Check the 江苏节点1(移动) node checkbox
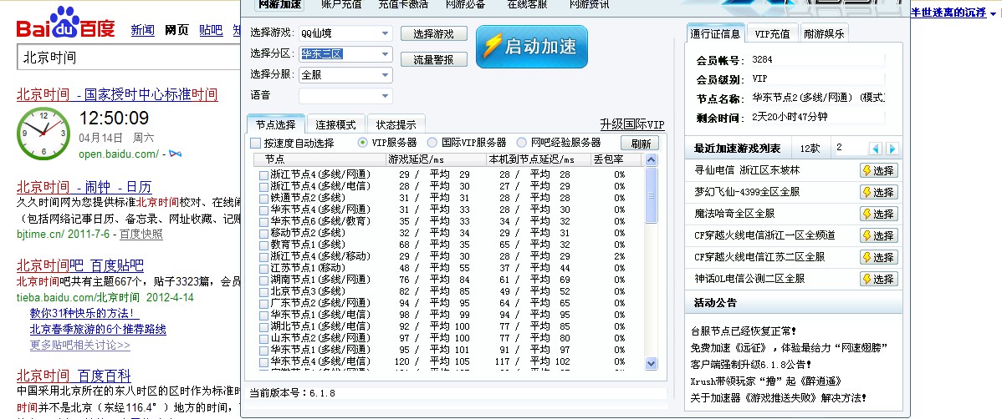Screen dimensions: 1002x419 (263, 268)
